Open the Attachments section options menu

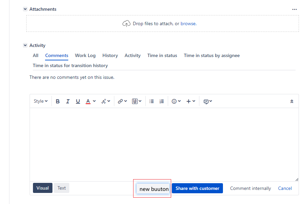click(x=295, y=9)
